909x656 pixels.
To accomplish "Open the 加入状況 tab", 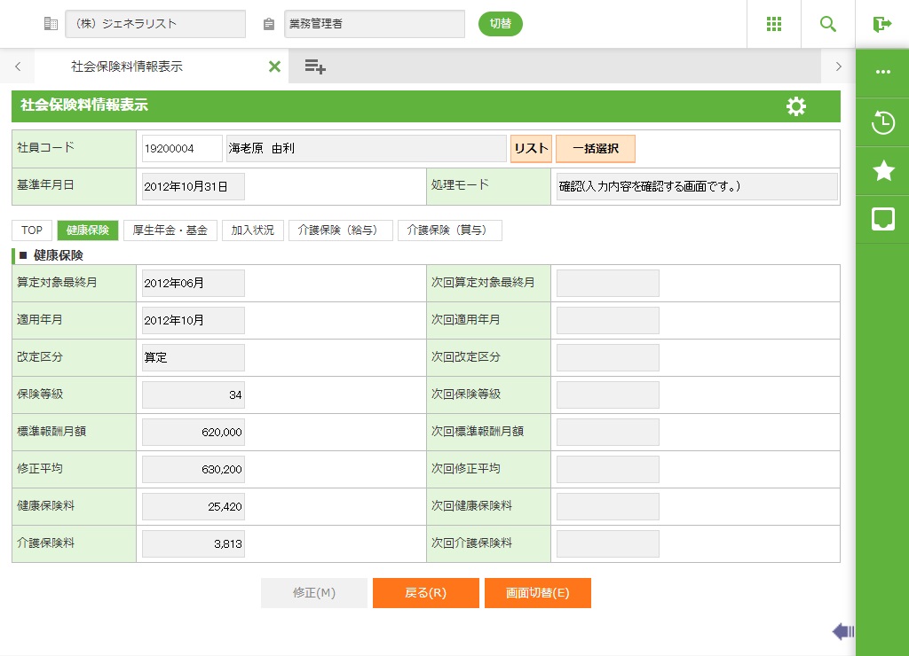I will pos(253,230).
